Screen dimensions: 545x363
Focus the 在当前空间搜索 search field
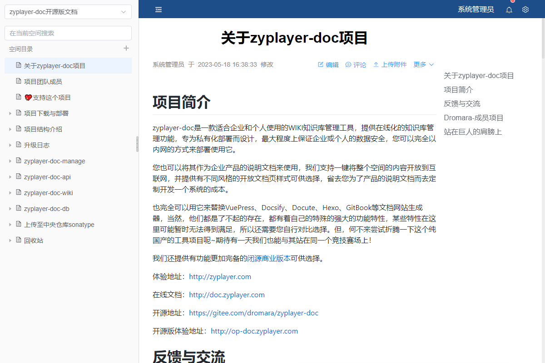point(68,33)
